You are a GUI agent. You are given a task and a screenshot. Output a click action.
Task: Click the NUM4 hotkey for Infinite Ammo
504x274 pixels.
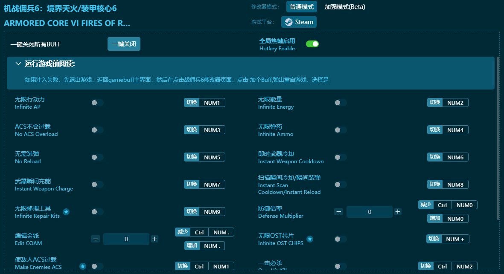coord(455,130)
